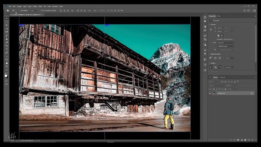Click delete layer trash icon
Viewport: 261px width, 147px height.
tap(252, 140)
